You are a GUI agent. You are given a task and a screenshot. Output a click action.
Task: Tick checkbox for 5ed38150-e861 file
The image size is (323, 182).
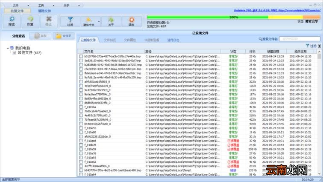click(x=81, y=61)
